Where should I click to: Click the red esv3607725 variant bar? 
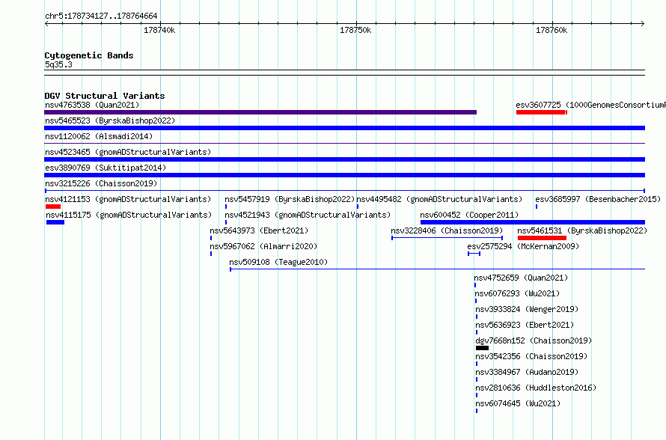click(542, 112)
